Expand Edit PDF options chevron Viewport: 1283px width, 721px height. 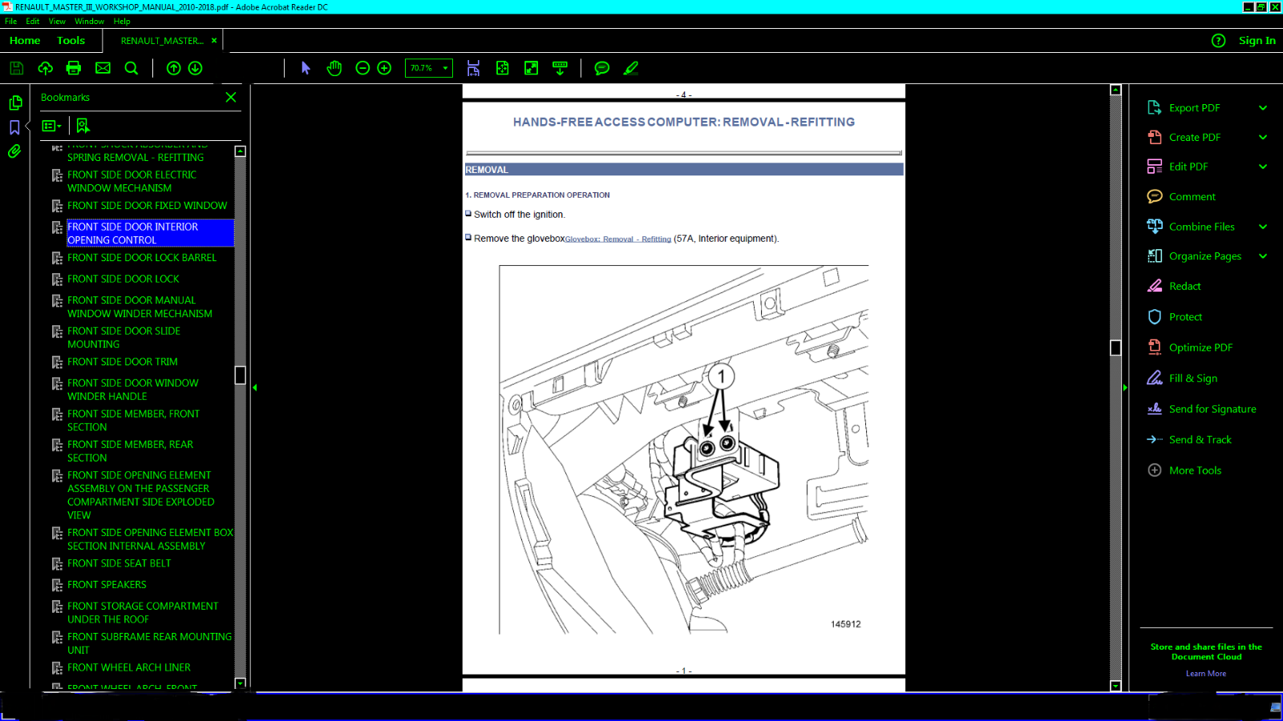1263,167
